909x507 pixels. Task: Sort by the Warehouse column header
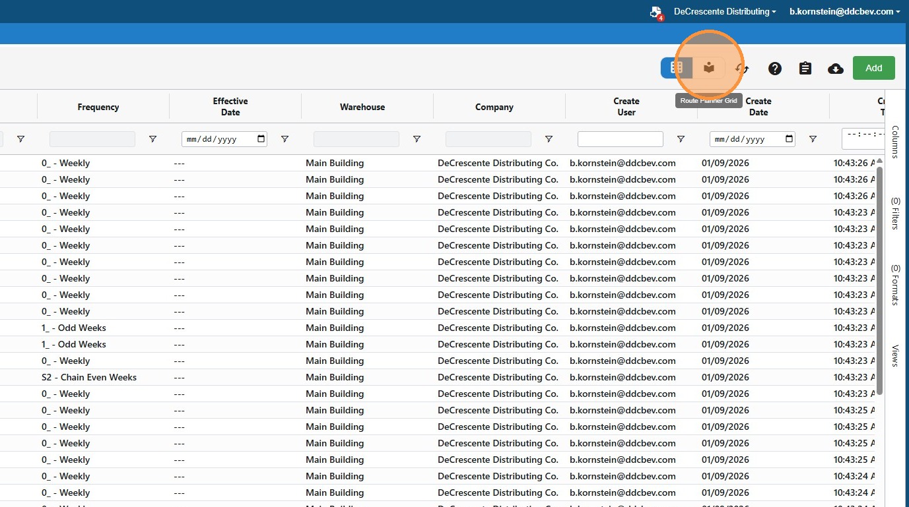362,107
